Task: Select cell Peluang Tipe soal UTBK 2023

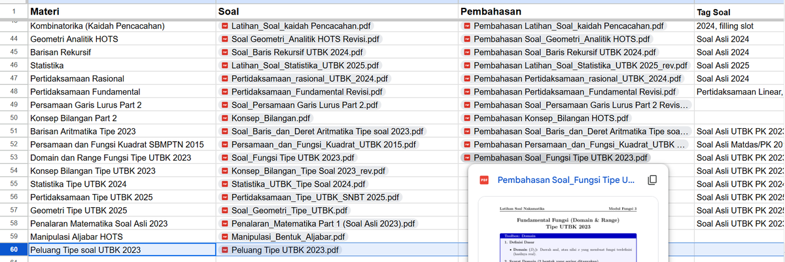Action: (x=121, y=250)
